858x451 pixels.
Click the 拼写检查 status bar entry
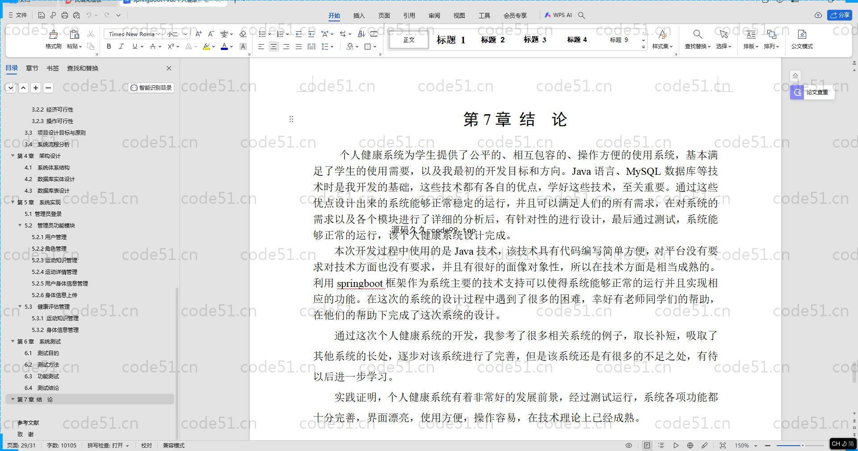(x=108, y=445)
